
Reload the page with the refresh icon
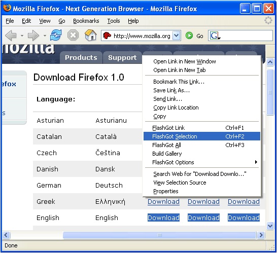coord(56,35)
